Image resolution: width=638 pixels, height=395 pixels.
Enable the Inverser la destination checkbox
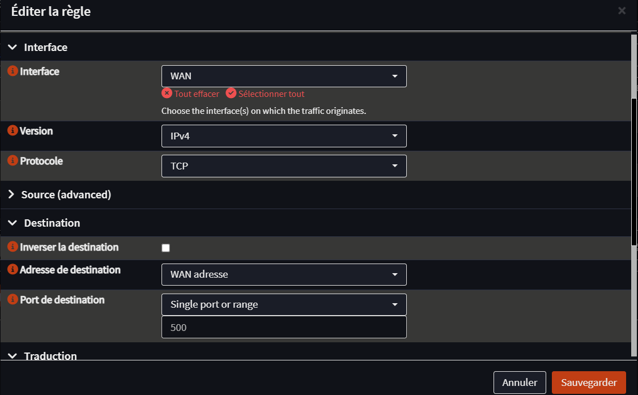(165, 248)
